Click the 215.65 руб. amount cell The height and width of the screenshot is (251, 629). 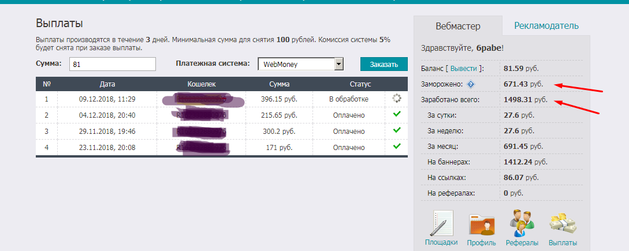click(279, 115)
